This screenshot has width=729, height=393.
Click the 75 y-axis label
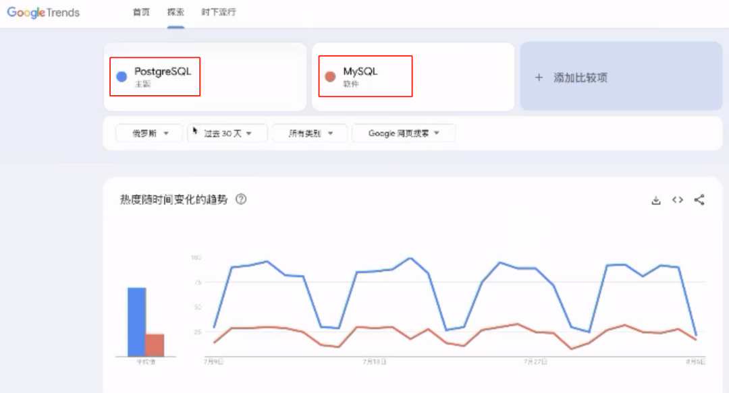click(198, 282)
